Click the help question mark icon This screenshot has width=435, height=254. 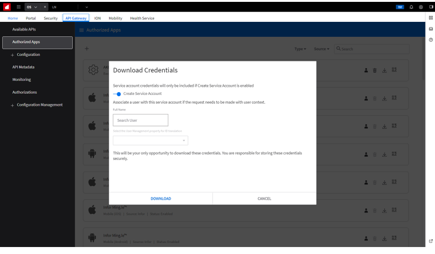click(431, 40)
